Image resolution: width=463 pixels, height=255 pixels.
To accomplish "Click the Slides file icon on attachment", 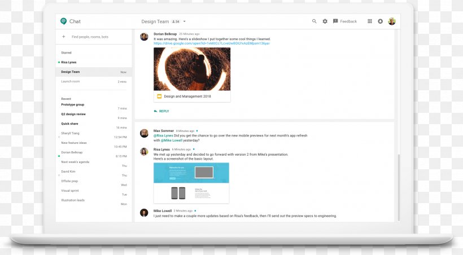I will tap(159, 96).
